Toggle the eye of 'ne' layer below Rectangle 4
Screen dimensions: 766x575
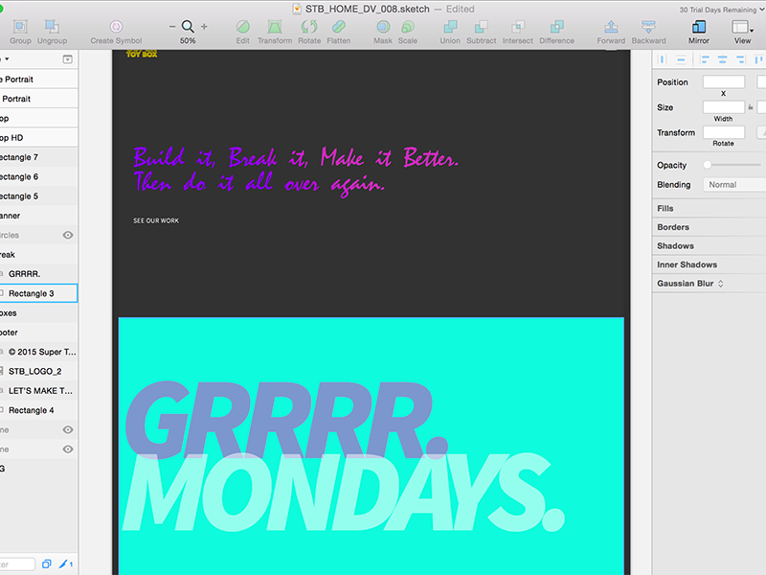point(68,429)
